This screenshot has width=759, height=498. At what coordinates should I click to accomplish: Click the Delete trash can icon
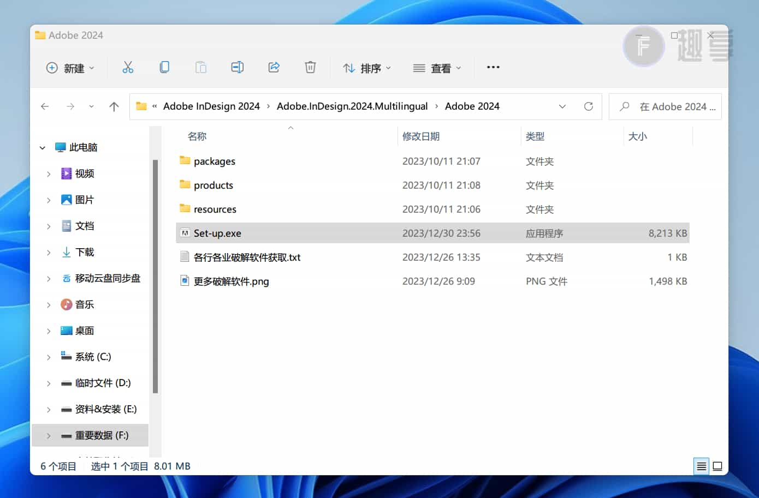point(310,67)
